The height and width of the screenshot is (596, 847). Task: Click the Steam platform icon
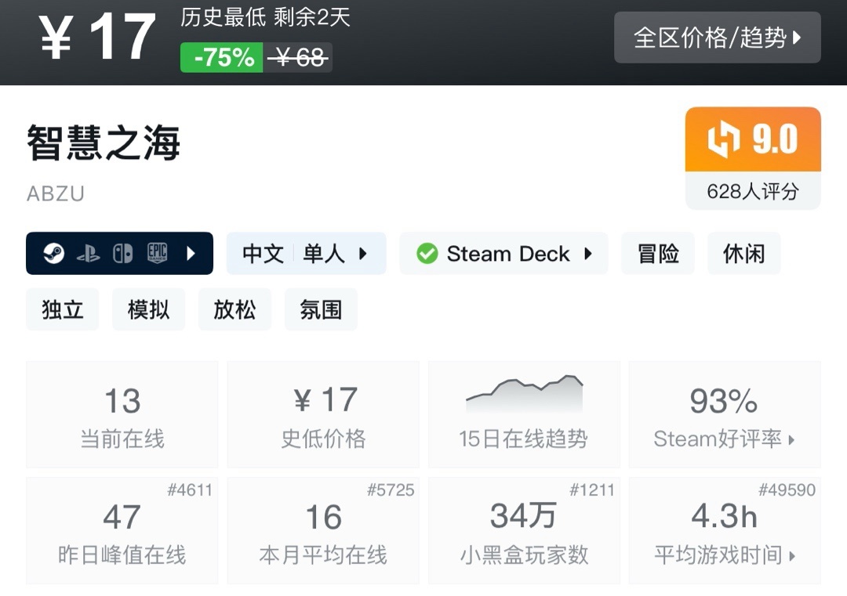pos(53,254)
